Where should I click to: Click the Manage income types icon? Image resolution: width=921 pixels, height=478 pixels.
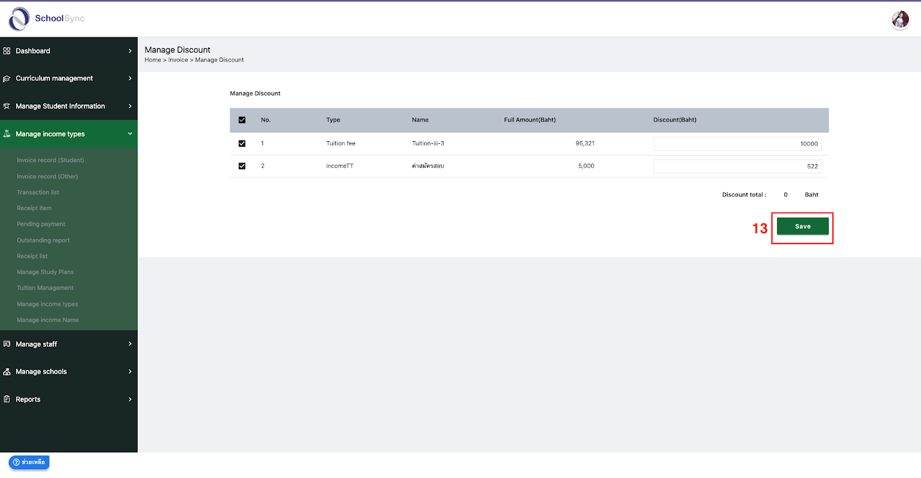click(x=7, y=134)
